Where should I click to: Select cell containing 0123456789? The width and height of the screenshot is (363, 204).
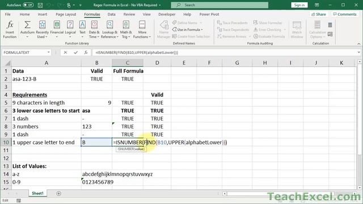point(96,182)
